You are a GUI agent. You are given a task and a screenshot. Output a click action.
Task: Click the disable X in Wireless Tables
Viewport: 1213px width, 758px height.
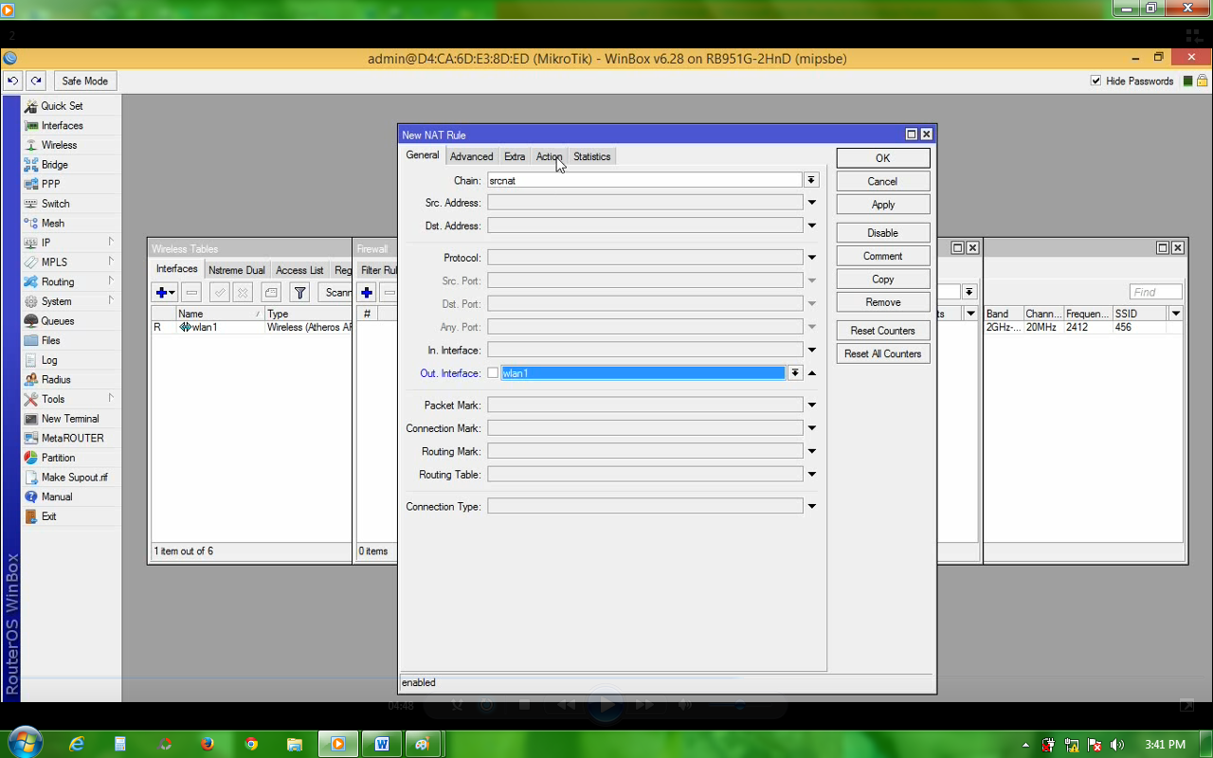pos(244,293)
